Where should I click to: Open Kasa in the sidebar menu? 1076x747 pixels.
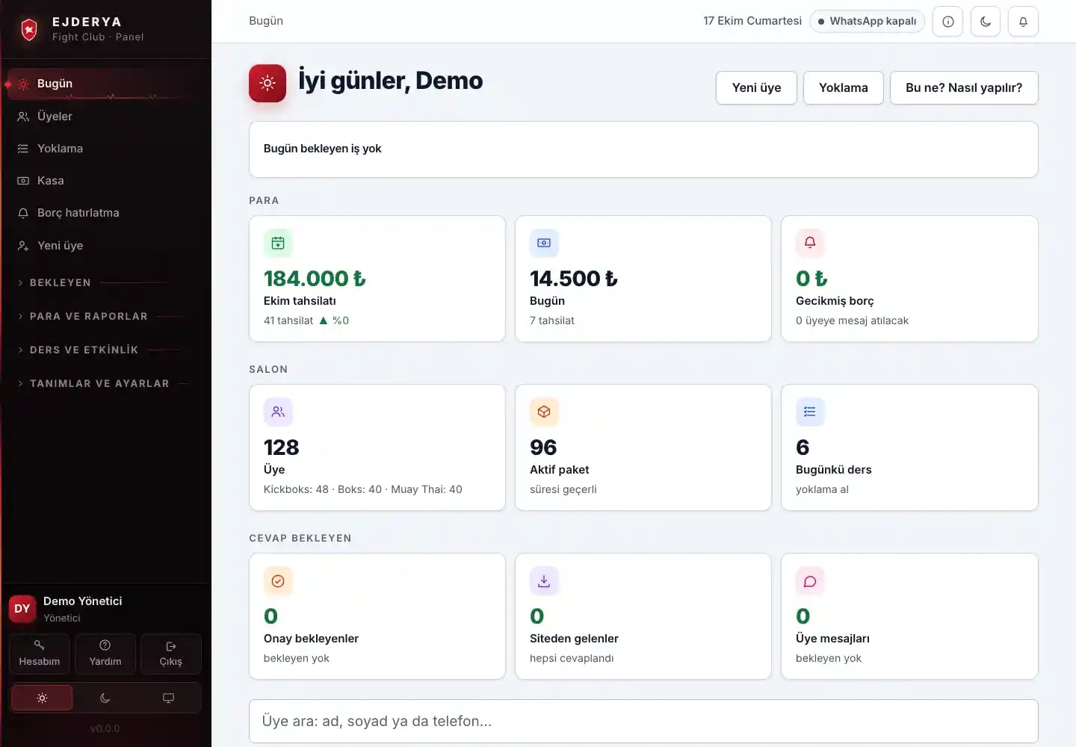(x=105, y=181)
